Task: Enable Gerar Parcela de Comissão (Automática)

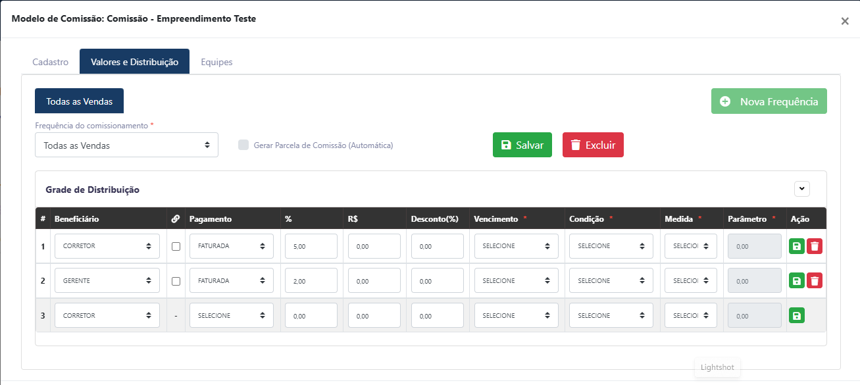Action: (243, 145)
